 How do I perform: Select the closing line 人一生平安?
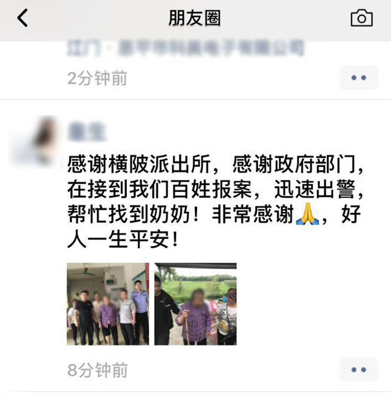pos(118,240)
